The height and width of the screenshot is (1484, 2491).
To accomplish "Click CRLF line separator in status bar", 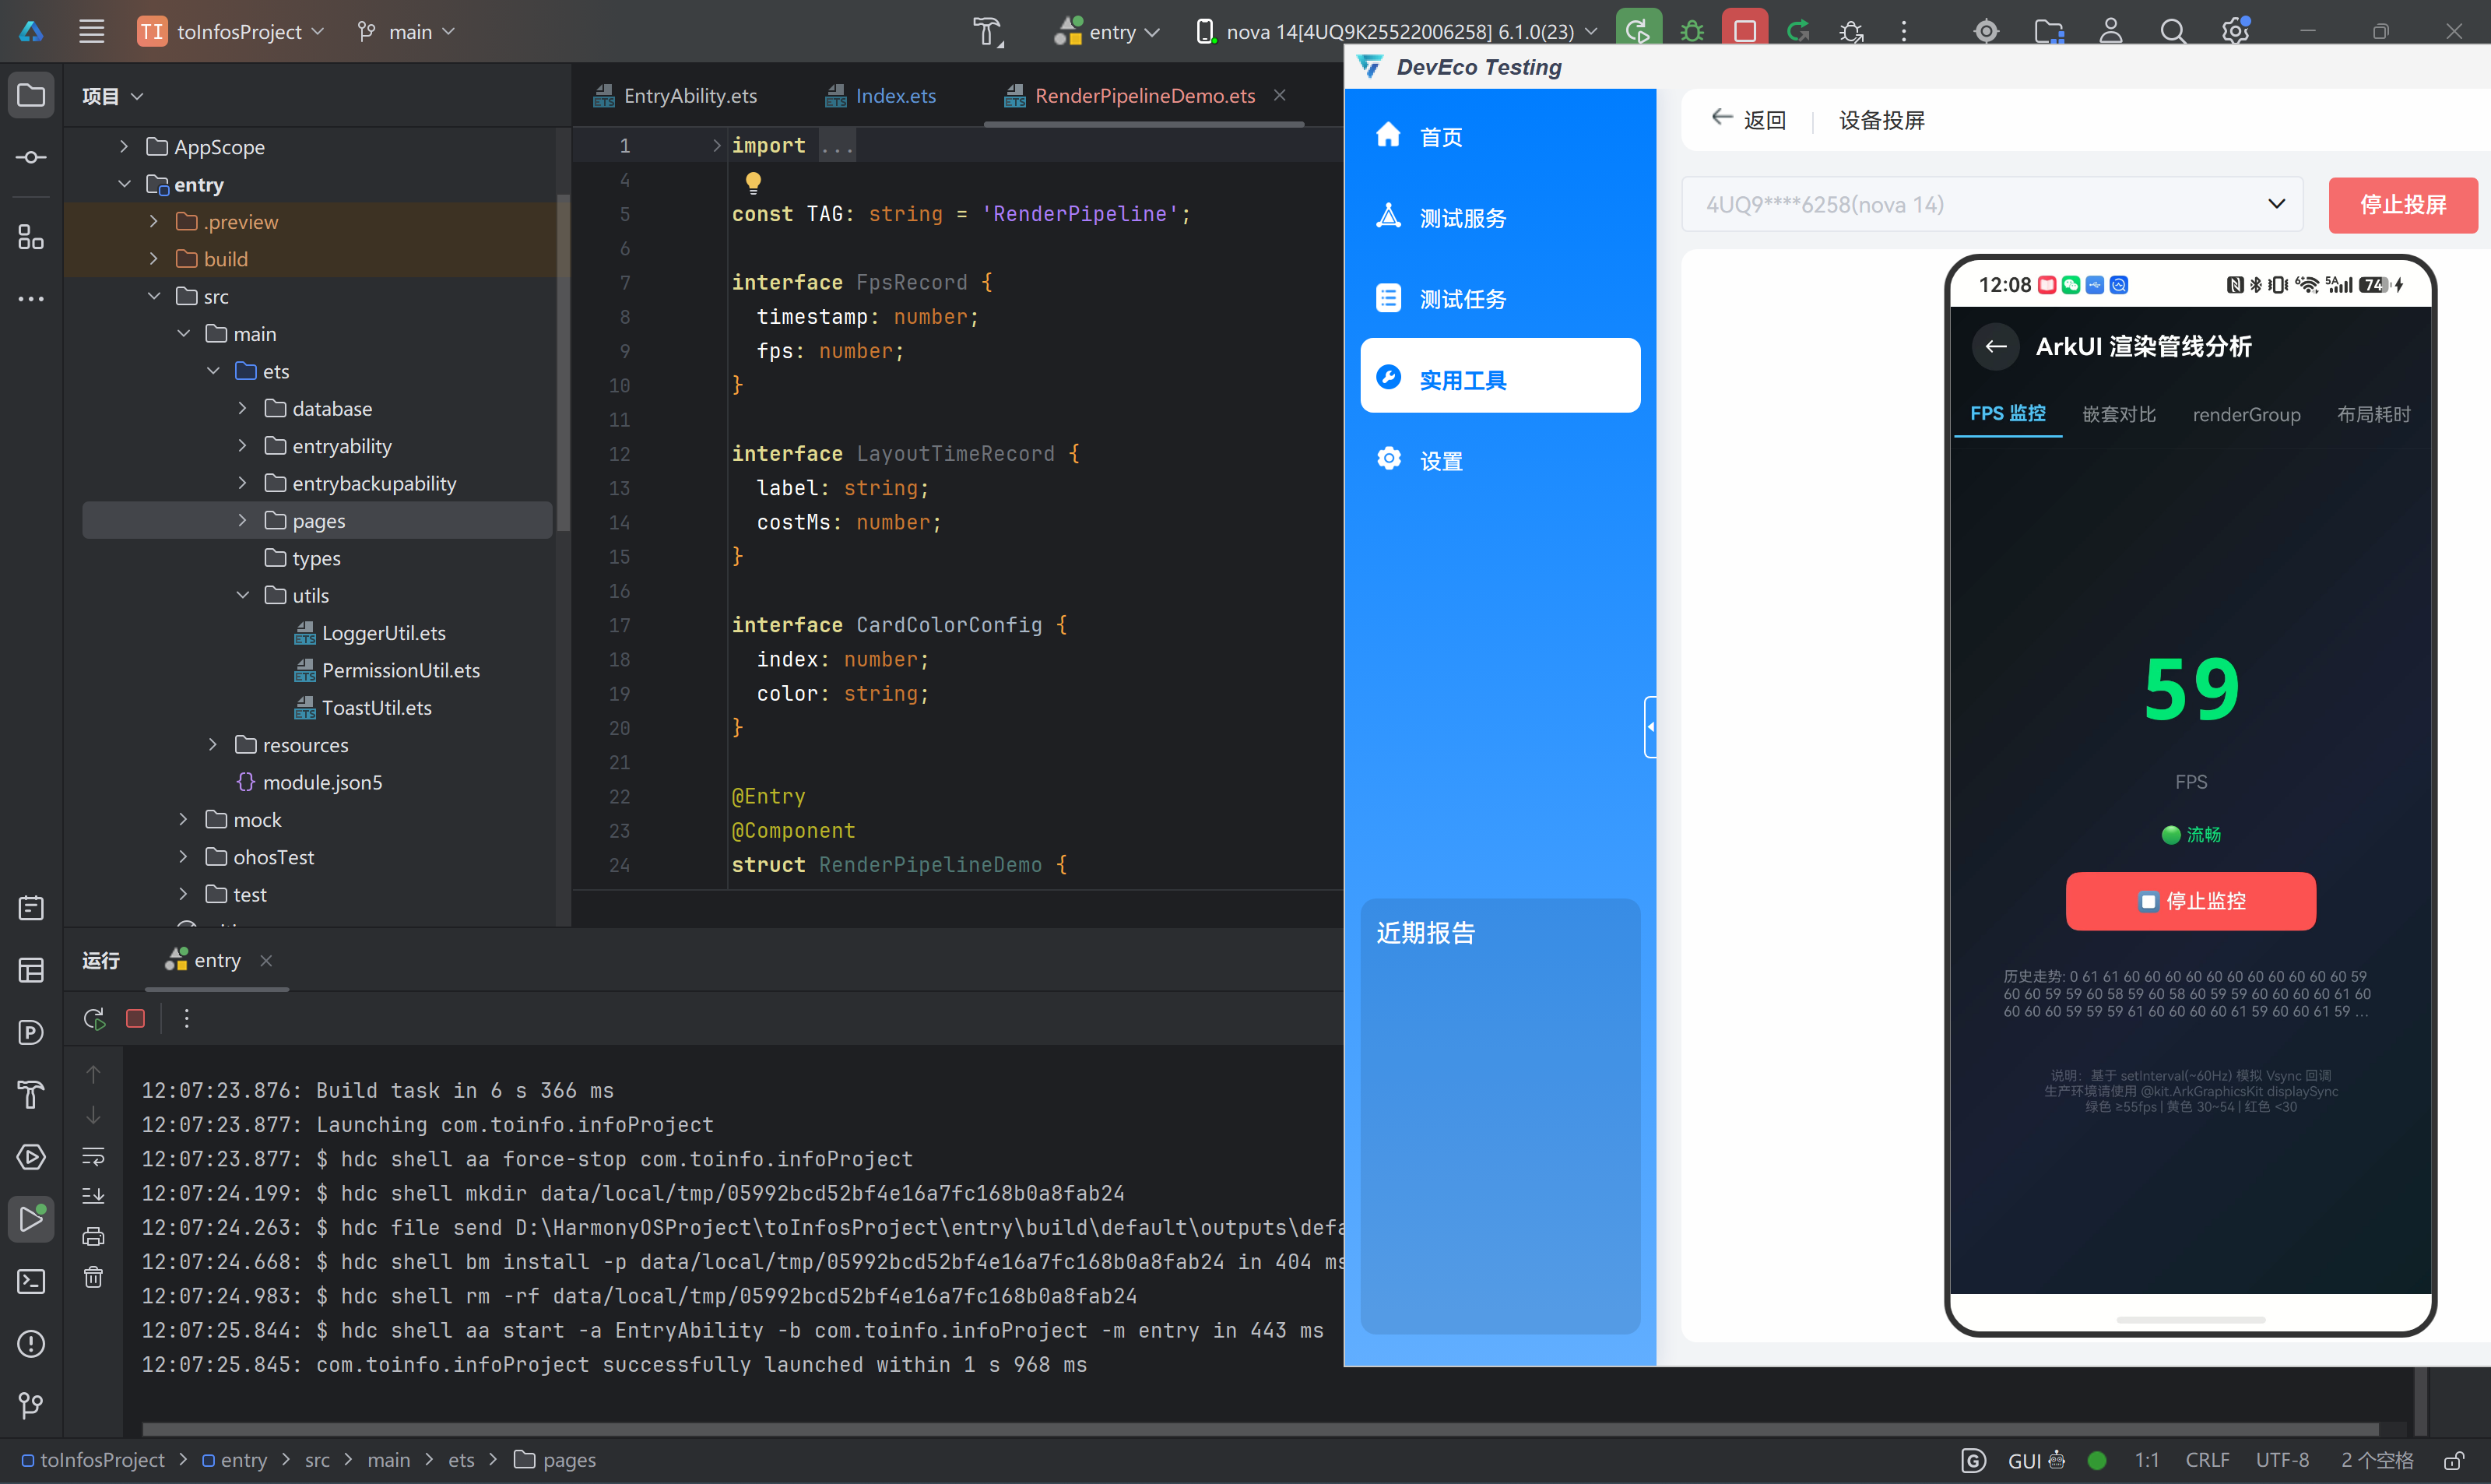I will pyautogui.click(x=2207, y=1460).
